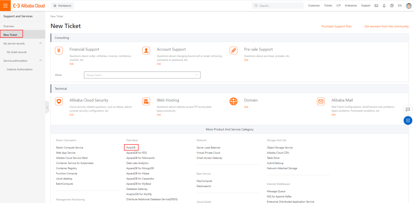Click the search magnifier icon
This screenshot has width=414, height=203.
click(256, 6)
